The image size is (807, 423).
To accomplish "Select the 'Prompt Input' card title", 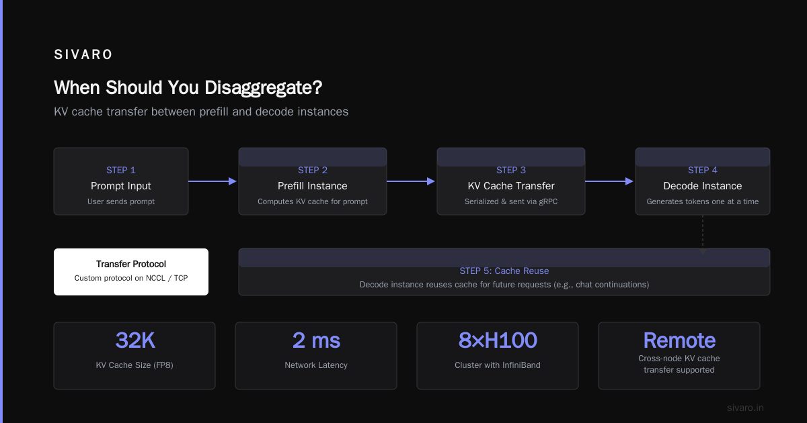I will tap(121, 186).
